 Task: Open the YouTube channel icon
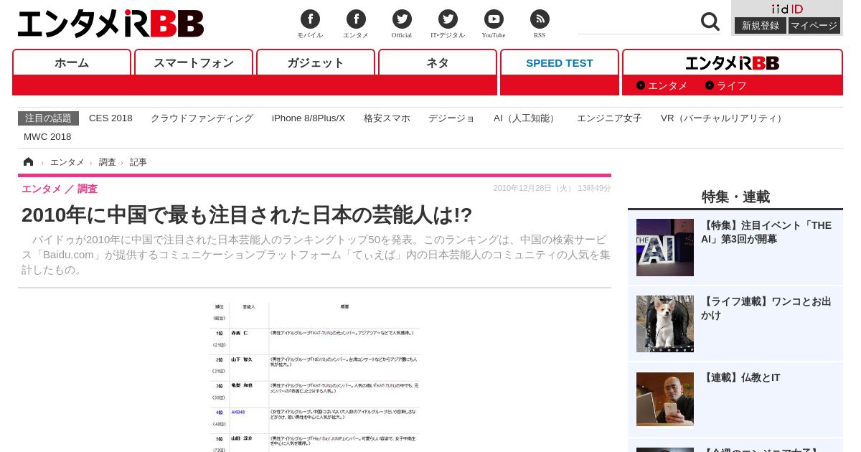(494, 19)
